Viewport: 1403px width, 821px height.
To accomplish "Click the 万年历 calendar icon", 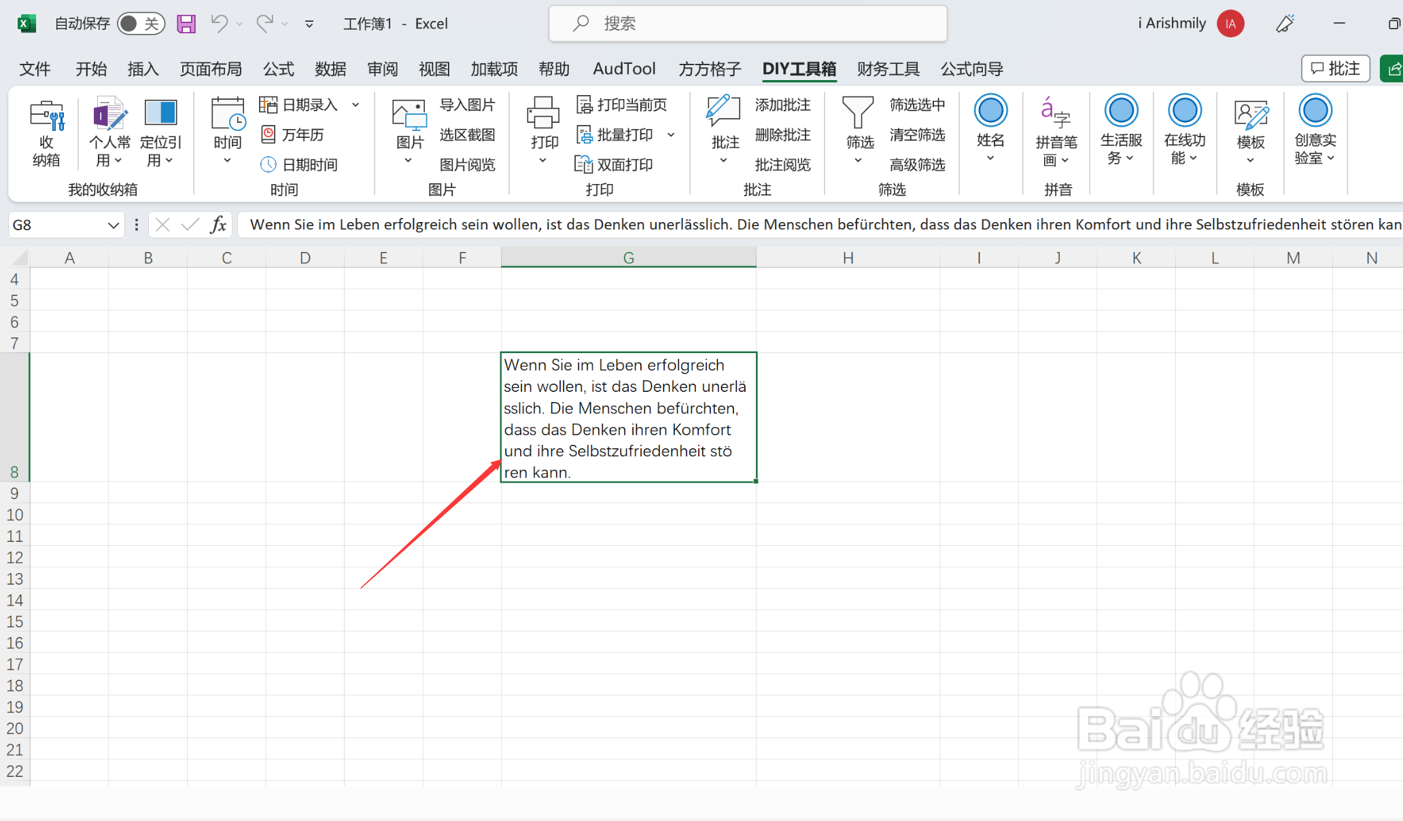I will click(269, 134).
